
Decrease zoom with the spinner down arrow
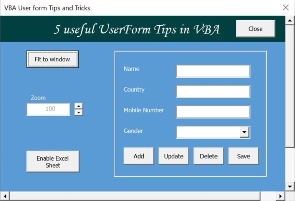(79, 112)
